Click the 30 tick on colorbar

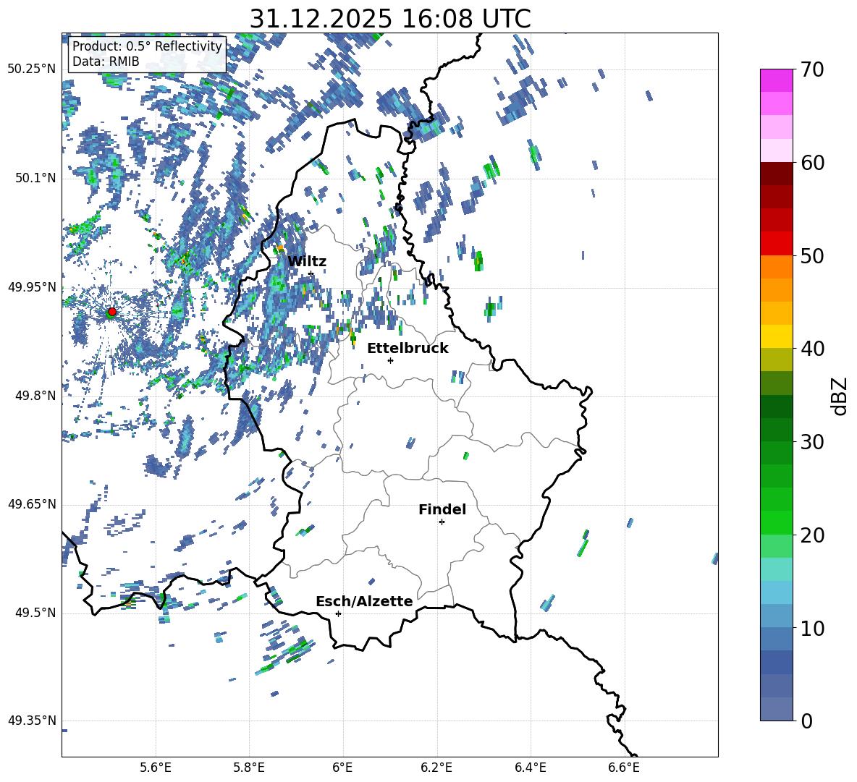tap(812, 442)
